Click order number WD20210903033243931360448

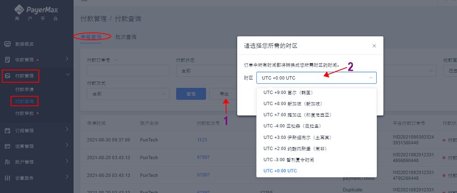(413, 139)
